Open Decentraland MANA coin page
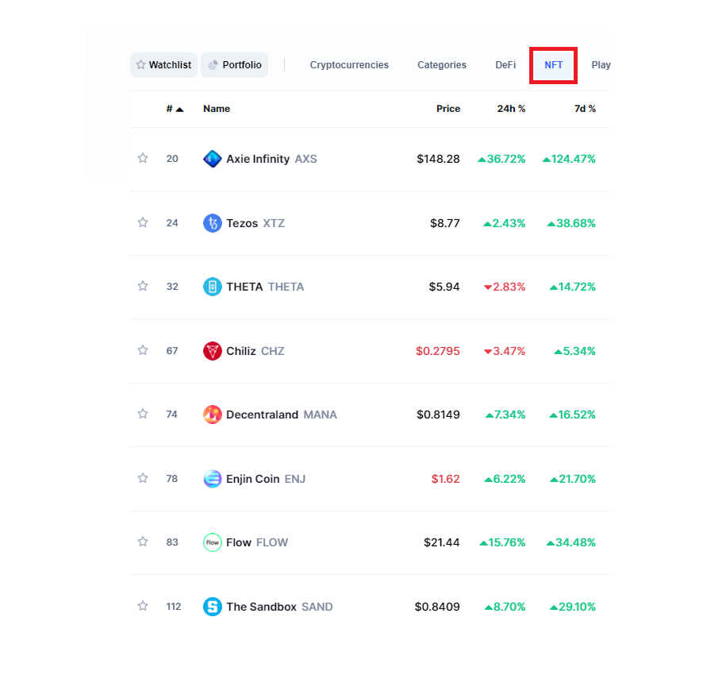 tap(282, 415)
